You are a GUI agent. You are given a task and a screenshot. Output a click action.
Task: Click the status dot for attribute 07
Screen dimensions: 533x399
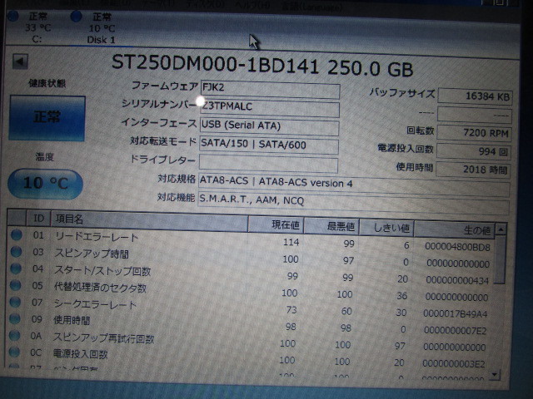point(15,302)
